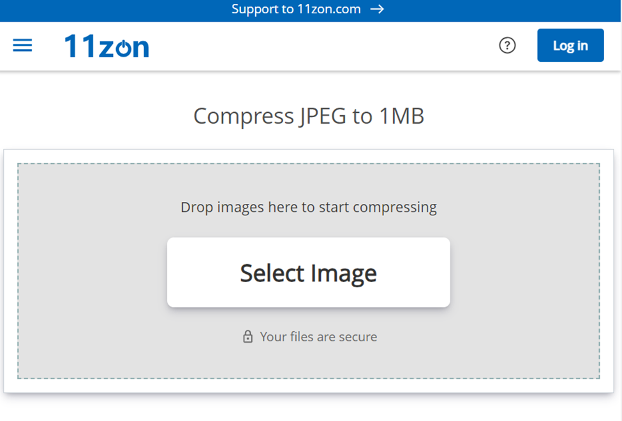Click the 1MB word in the title

402,116
